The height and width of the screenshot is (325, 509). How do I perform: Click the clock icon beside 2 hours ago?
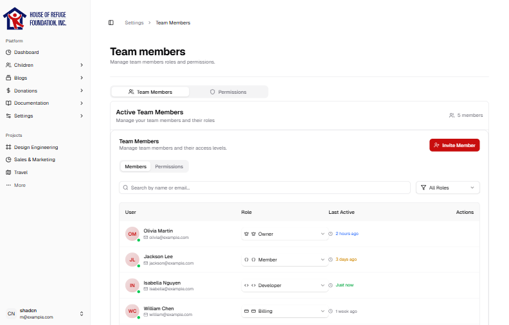[x=330, y=234]
